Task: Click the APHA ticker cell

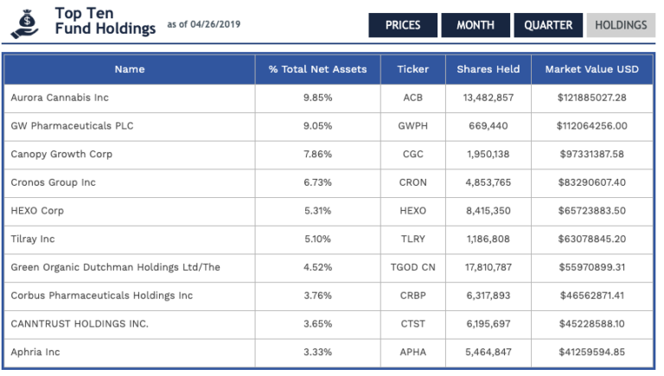Action: coord(413,353)
